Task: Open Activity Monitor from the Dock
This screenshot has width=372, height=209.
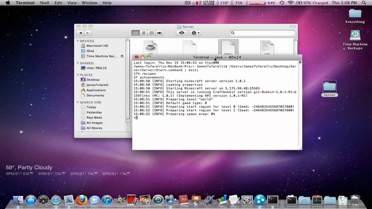Action: 317,200
